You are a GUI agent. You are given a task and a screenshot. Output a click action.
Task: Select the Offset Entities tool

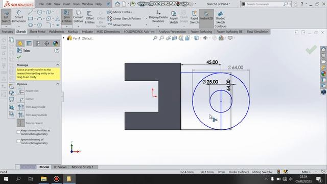[90, 17]
